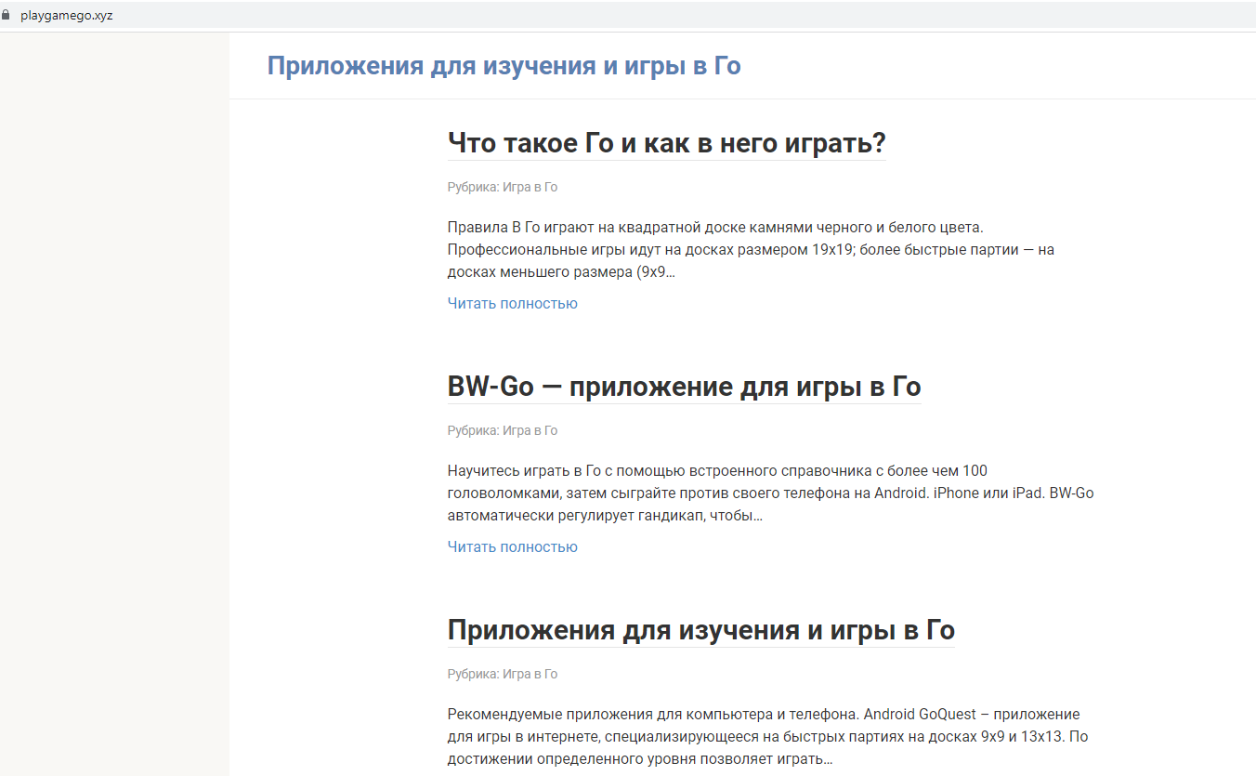Click "Читать полностью" under the BW-Go article
This screenshot has width=1256, height=776.
[512, 547]
